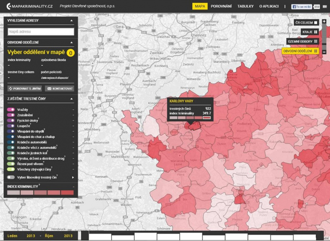Click the map zoom level slider track
The height and width of the screenshot is (241, 330).
[324, 36]
